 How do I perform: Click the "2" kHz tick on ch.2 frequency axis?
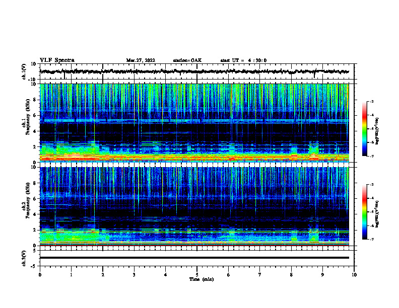point(35,230)
